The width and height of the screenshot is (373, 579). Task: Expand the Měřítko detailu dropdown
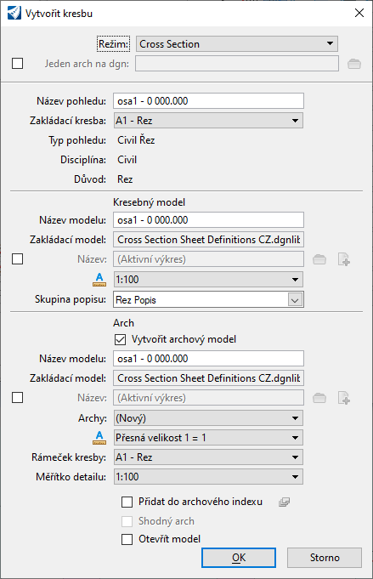point(208,477)
